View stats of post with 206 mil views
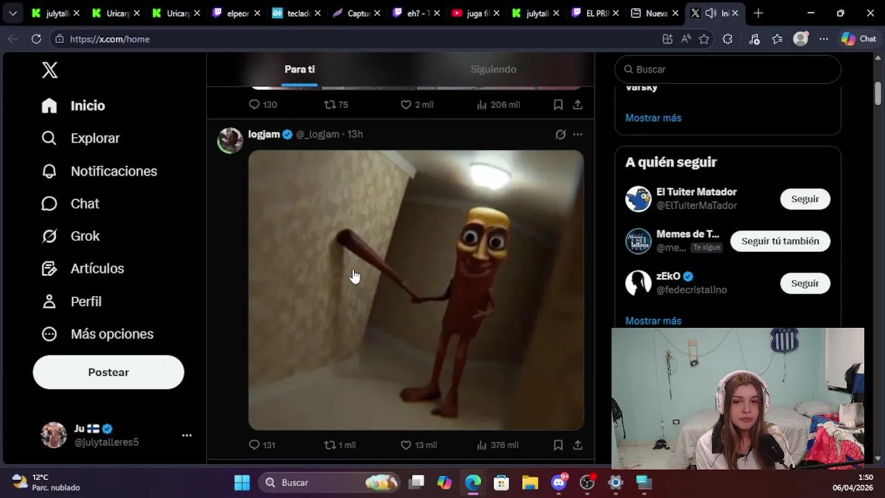The width and height of the screenshot is (885, 498). (498, 104)
